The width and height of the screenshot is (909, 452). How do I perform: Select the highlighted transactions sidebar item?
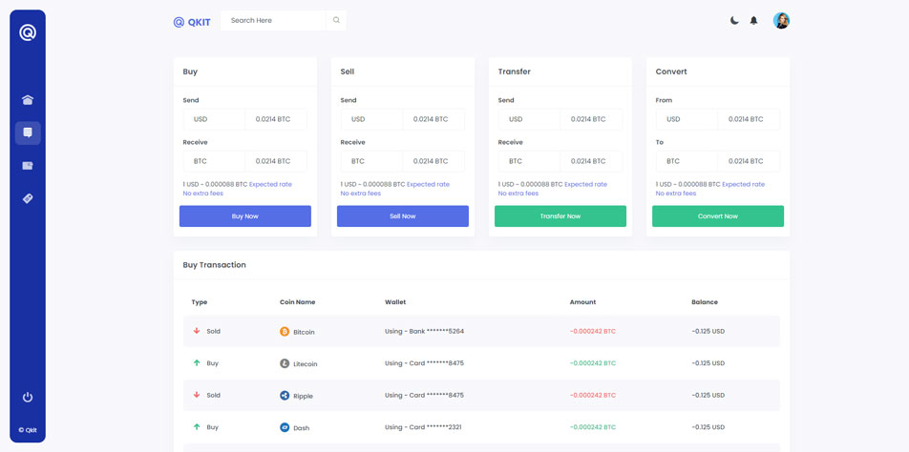(x=28, y=133)
